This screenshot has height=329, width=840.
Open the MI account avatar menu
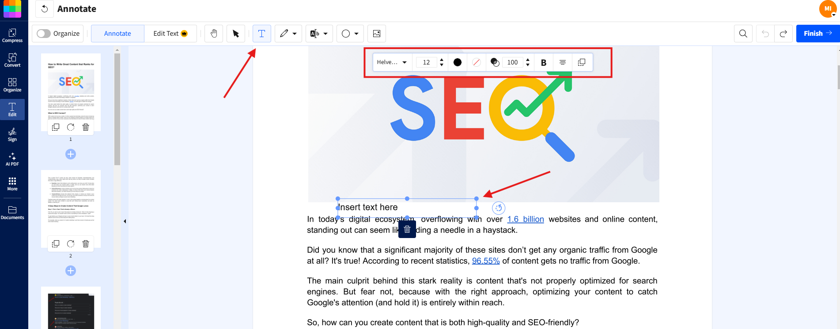coord(828,9)
